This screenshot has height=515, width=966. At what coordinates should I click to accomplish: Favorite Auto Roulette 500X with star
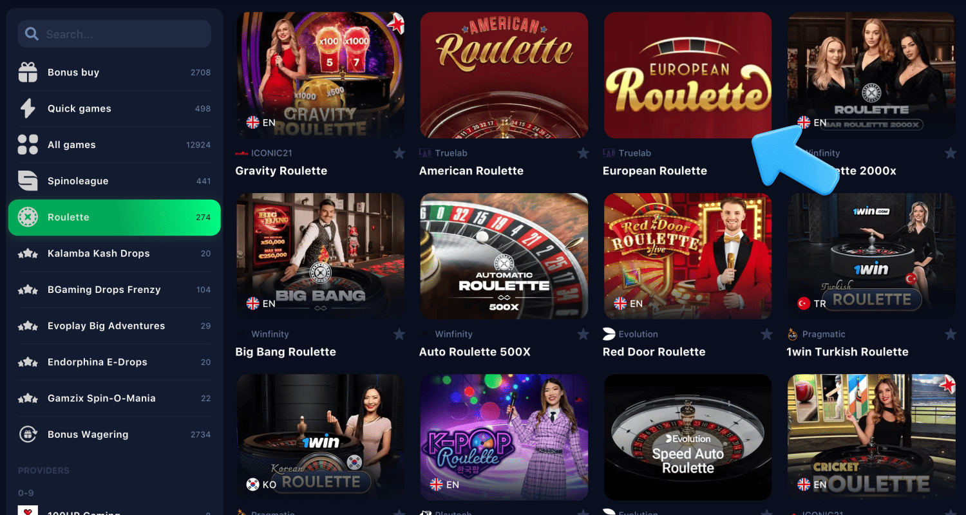[x=583, y=334]
